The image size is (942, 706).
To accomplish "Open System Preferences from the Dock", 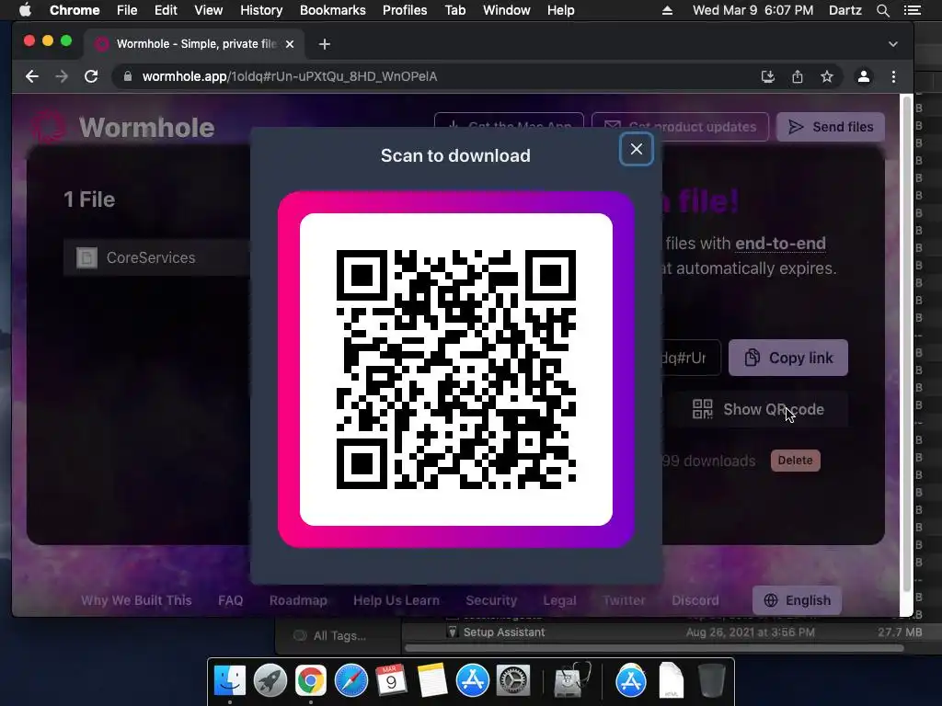I will point(513,681).
